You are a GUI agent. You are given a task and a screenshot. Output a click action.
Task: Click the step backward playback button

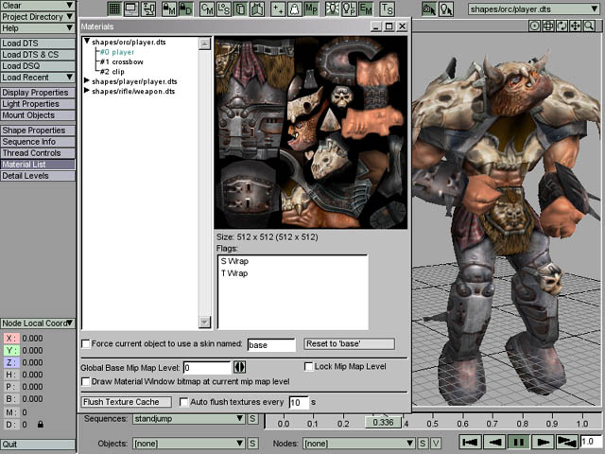(493, 442)
